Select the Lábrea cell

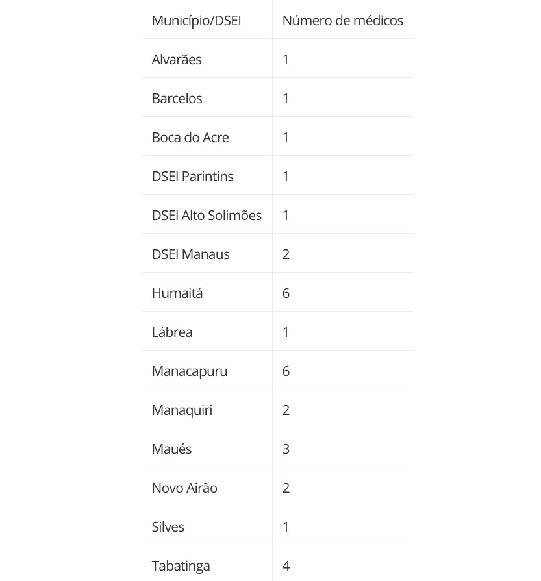pyautogui.click(x=172, y=332)
